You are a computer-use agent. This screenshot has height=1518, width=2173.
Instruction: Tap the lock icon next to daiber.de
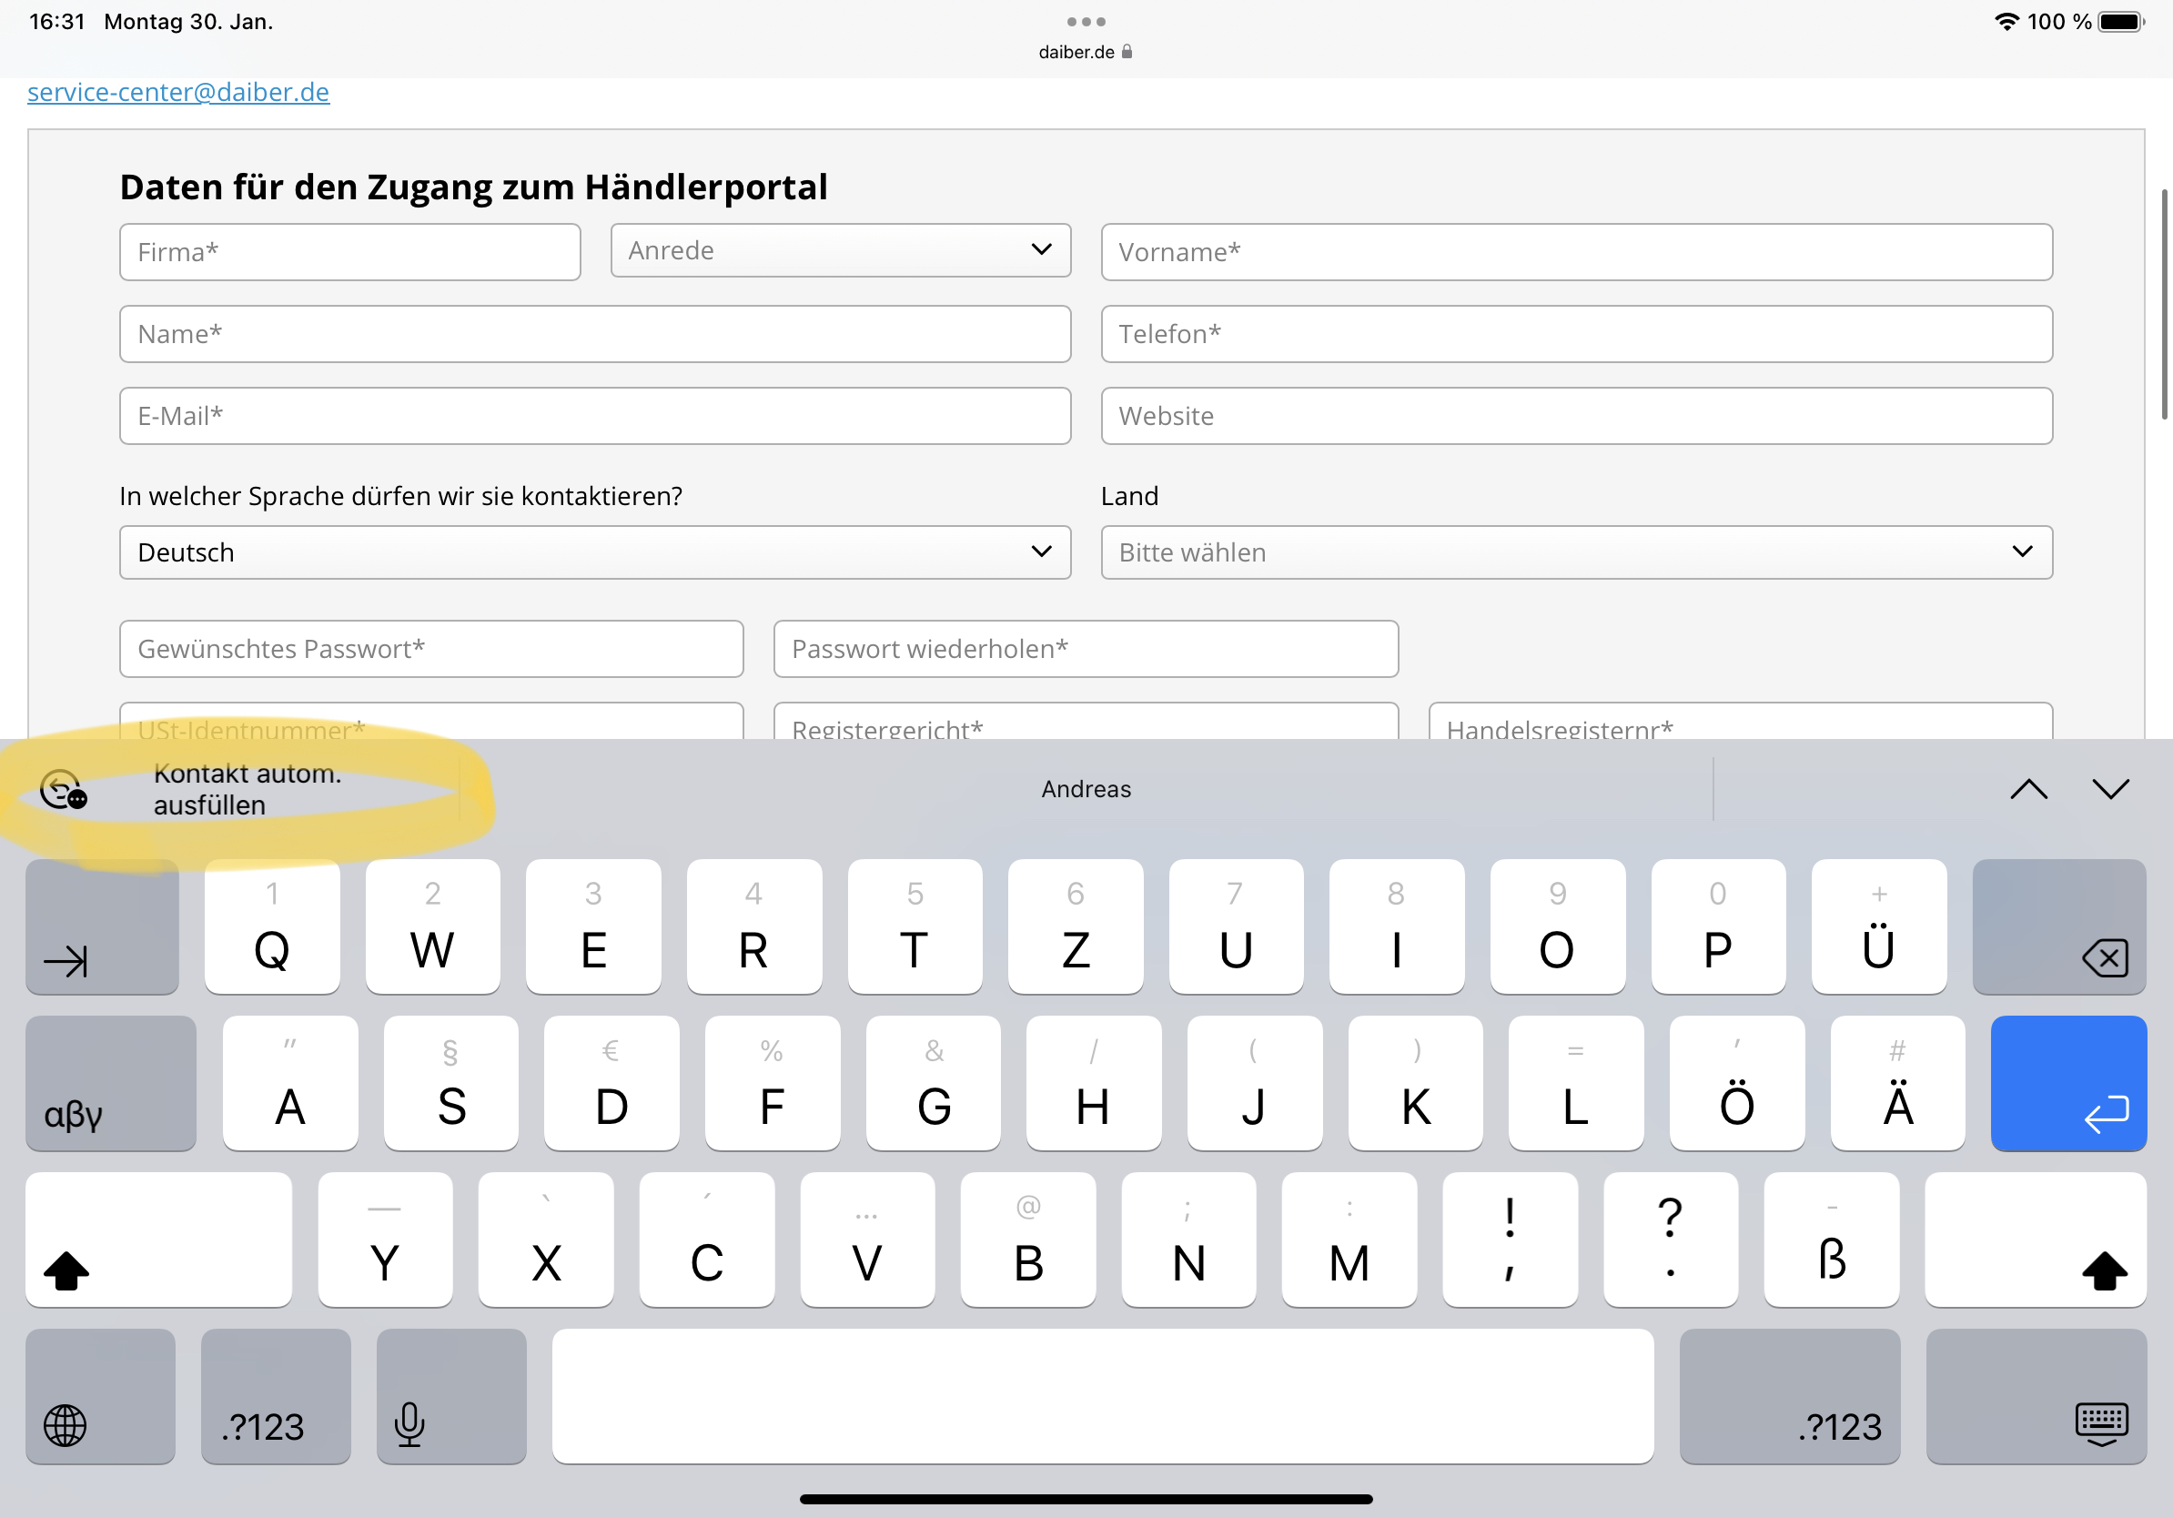pyautogui.click(x=1127, y=52)
